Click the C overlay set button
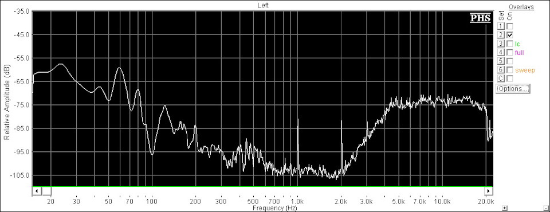This screenshot has height=212, width=550. click(501, 78)
